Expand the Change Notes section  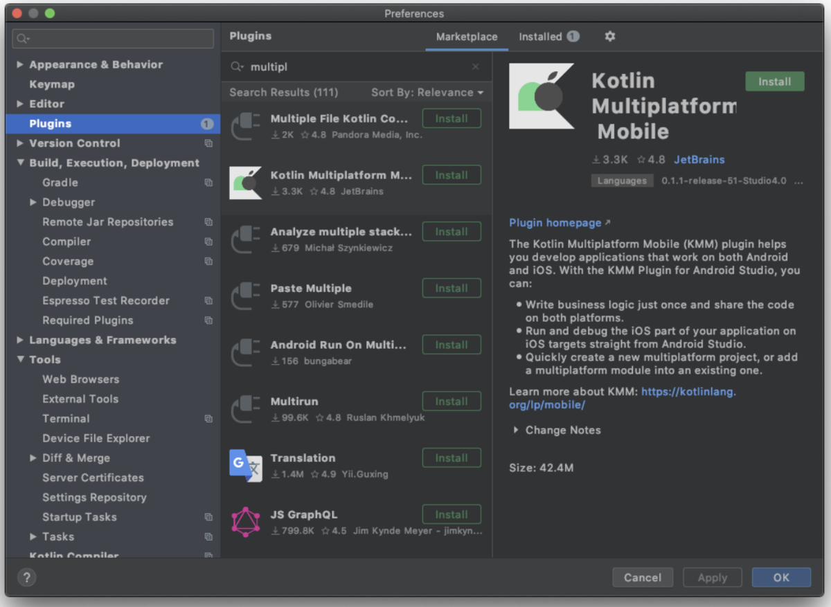[x=516, y=430]
